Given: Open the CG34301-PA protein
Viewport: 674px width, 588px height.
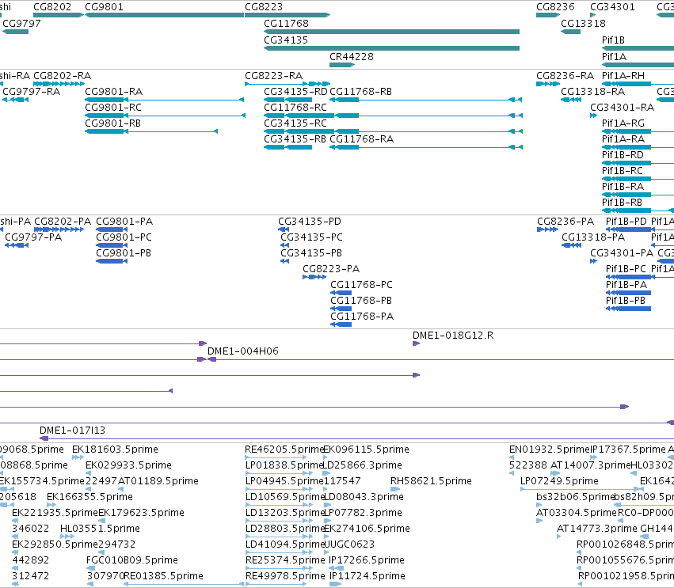Looking at the screenshot, I should [594, 261].
